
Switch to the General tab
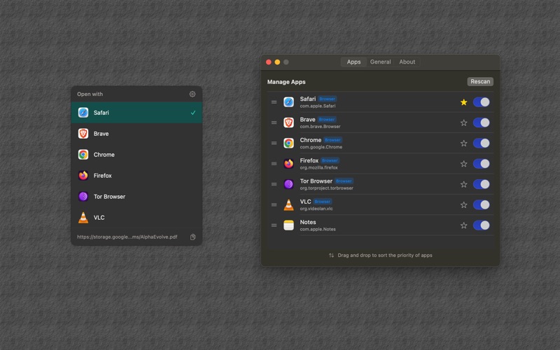380,62
